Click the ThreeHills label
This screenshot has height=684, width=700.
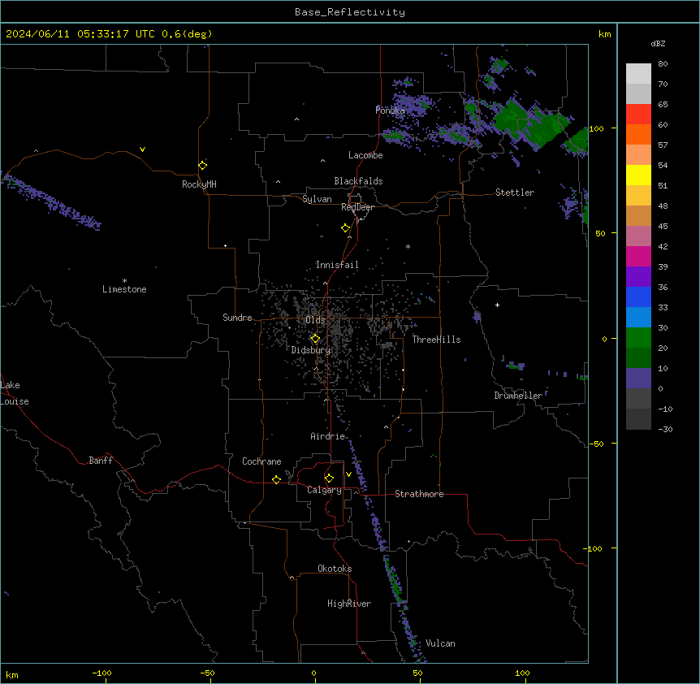[x=436, y=340]
